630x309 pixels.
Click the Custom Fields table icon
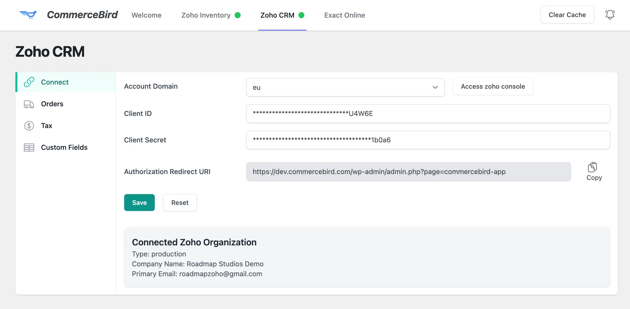point(29,148)
